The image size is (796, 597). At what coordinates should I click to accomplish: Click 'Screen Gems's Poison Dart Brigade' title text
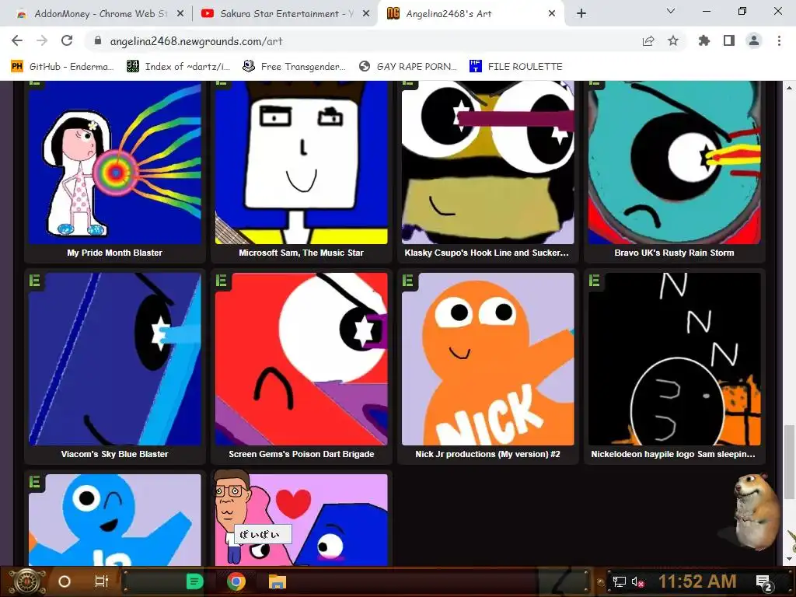coord(301,454)
